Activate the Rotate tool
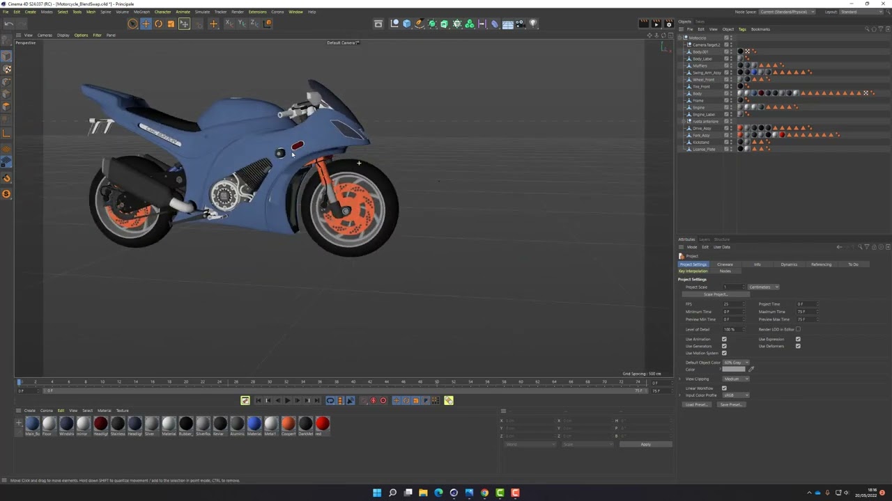 pyautogui.click(x=158, y=24)
